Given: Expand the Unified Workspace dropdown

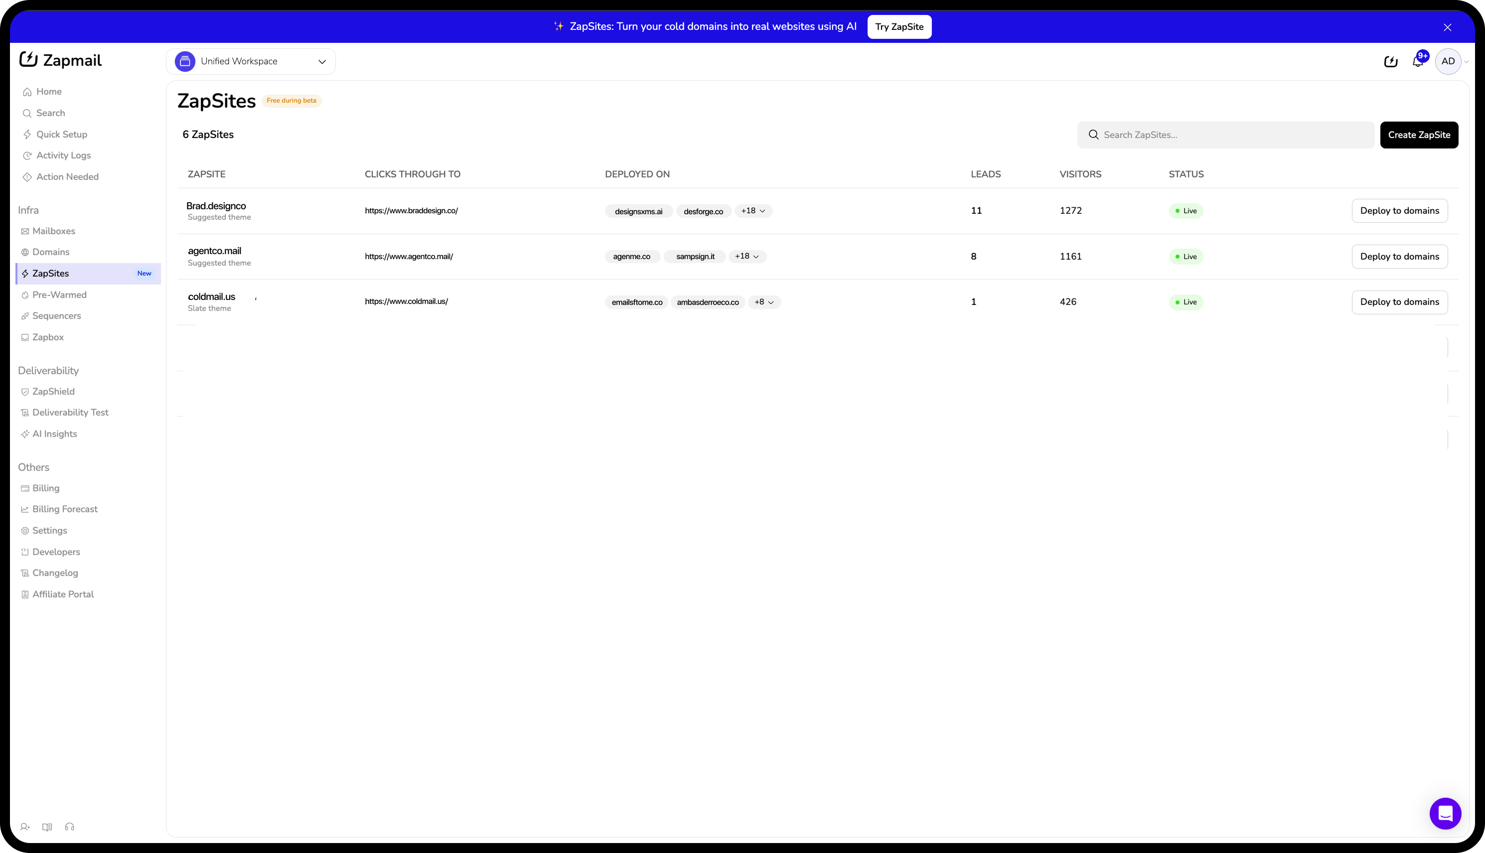Looking at the screenshot, I should (x=322, y=61).
